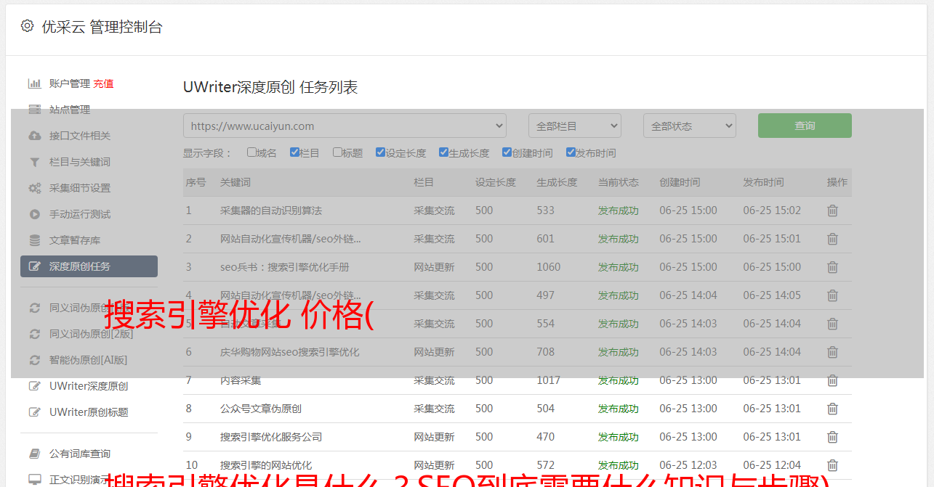Image resolution: width=934 pixels, height=487 pixels.
Task: Open 智能伪原创[AI版] in the sidebar
Action: point(89,360)
